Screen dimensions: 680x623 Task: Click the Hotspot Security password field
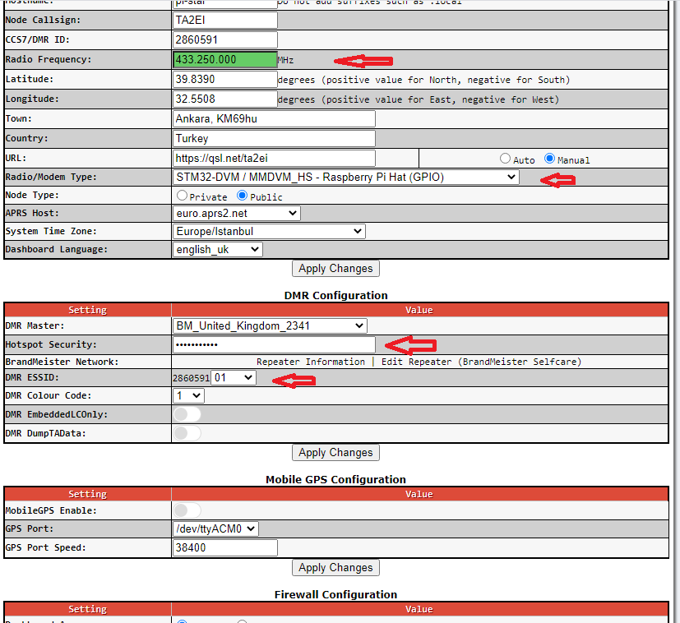click(x=274, y=344)
